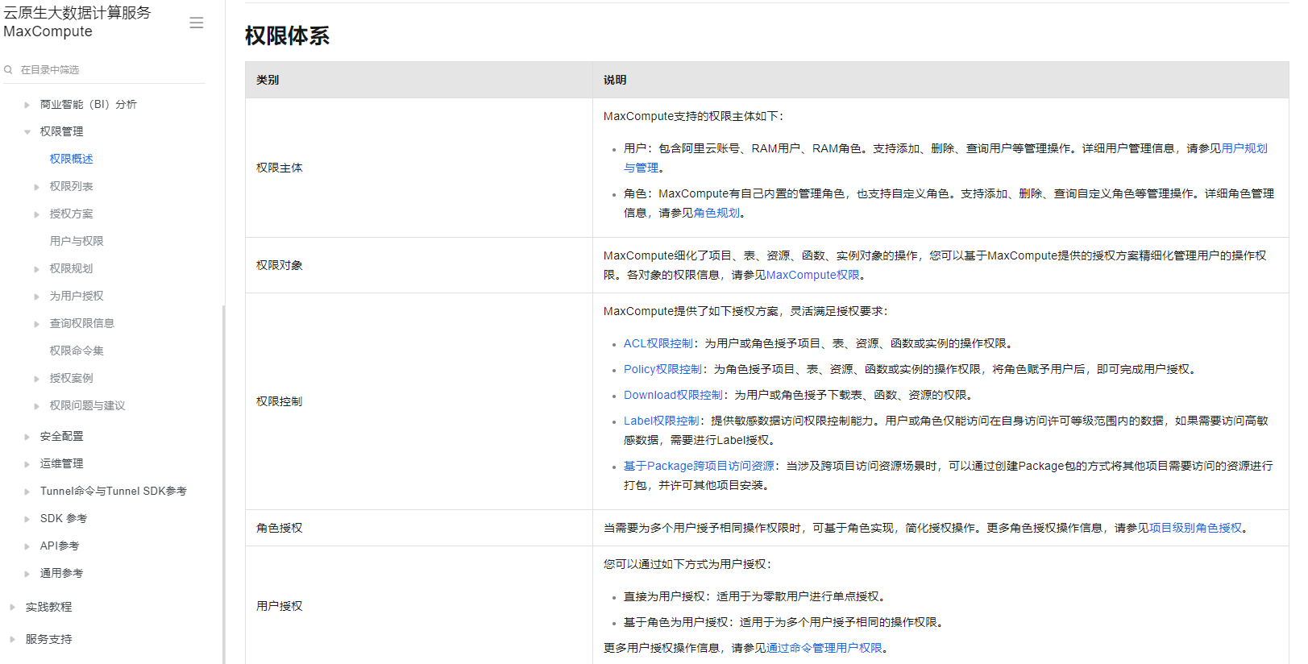Click the 云原生大数据计算服务 MaxCompute title

(x=77, y=23)
